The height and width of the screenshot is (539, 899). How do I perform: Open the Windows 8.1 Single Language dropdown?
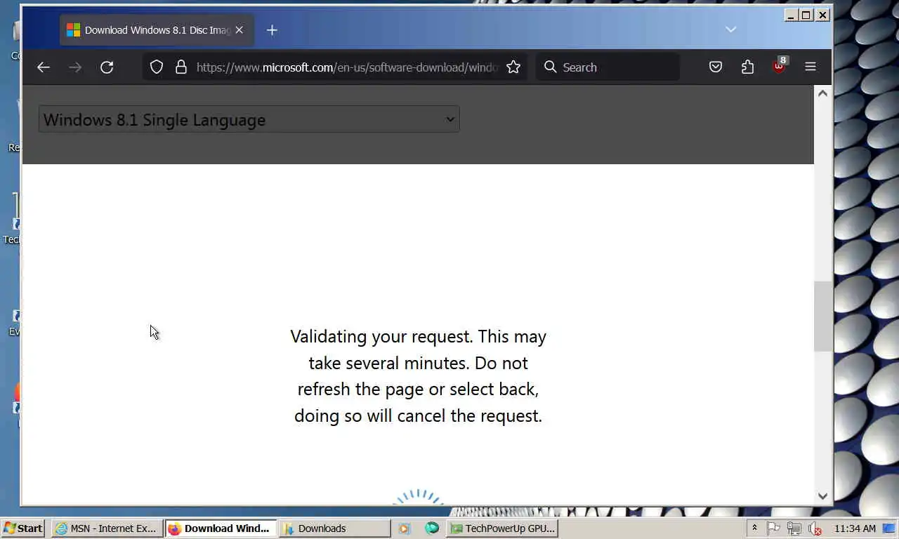249,119
